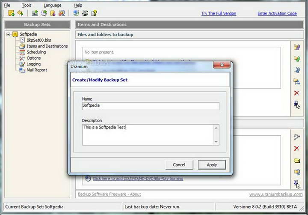Open the Language menu
308x215 pixels.
[53, 5]
